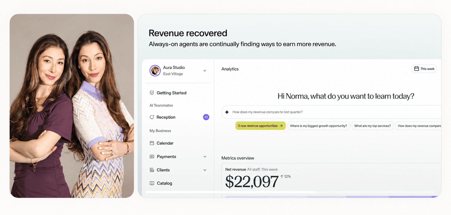Click the 45 notification badge on Reception
This screenshot has height=215, width=451.
(206, 117)
